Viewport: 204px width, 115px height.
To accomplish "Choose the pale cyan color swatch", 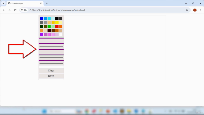I will click(53, 19).
